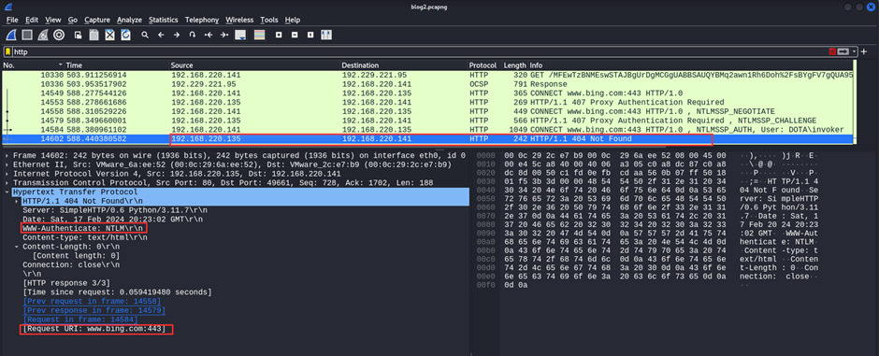The image size is (879, 356).
Task: Expand Internet Protocol Version 4 node
Action: tap(7, 174)
